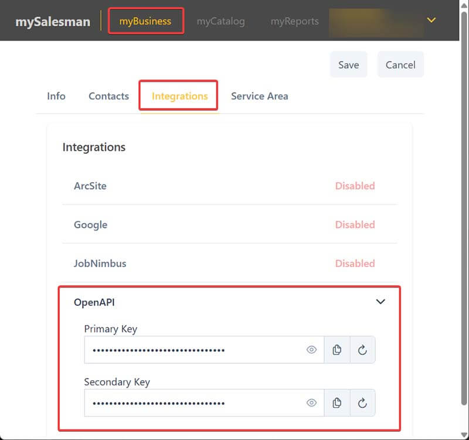Screen dimensions: 469x440
Task: Click inside the Primary Key field
Action: 193,350
